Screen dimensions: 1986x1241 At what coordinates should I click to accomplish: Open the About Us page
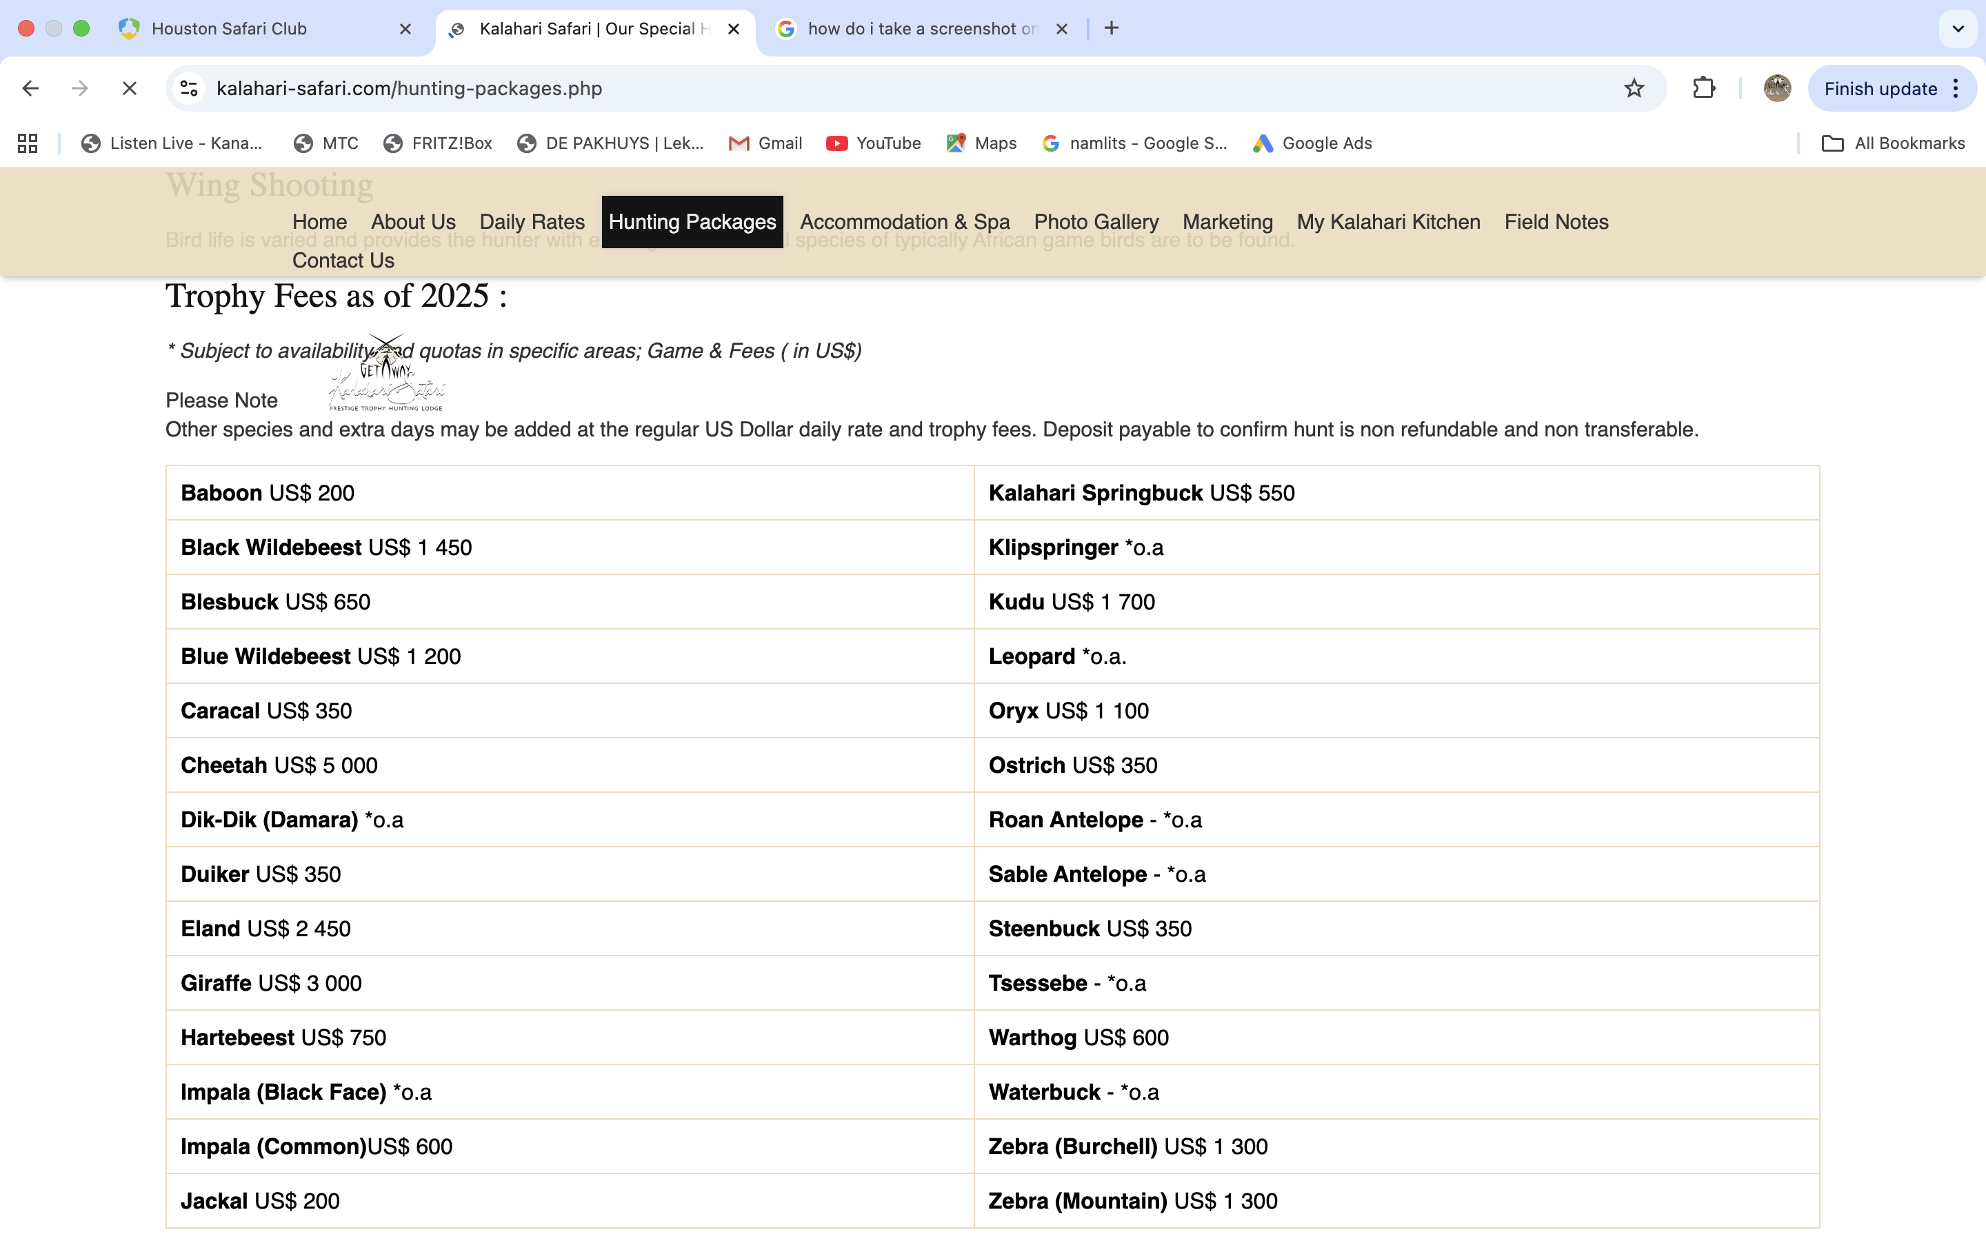tap(413, 221)
